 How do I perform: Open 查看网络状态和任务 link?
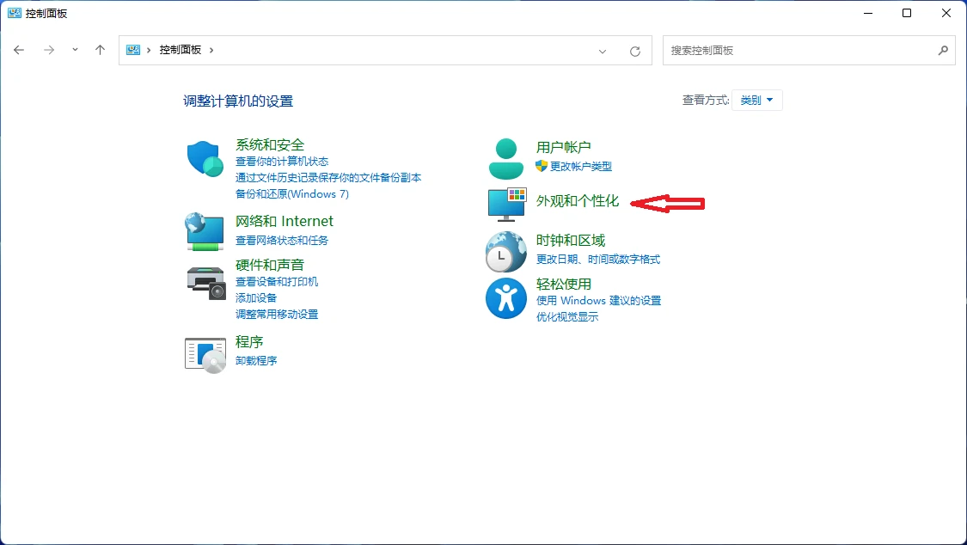[x=282, y=241]
